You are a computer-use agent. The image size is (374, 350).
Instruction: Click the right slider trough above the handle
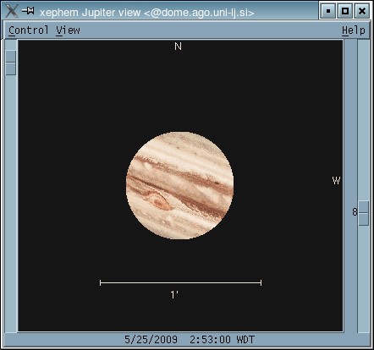(x=364, y=121)
